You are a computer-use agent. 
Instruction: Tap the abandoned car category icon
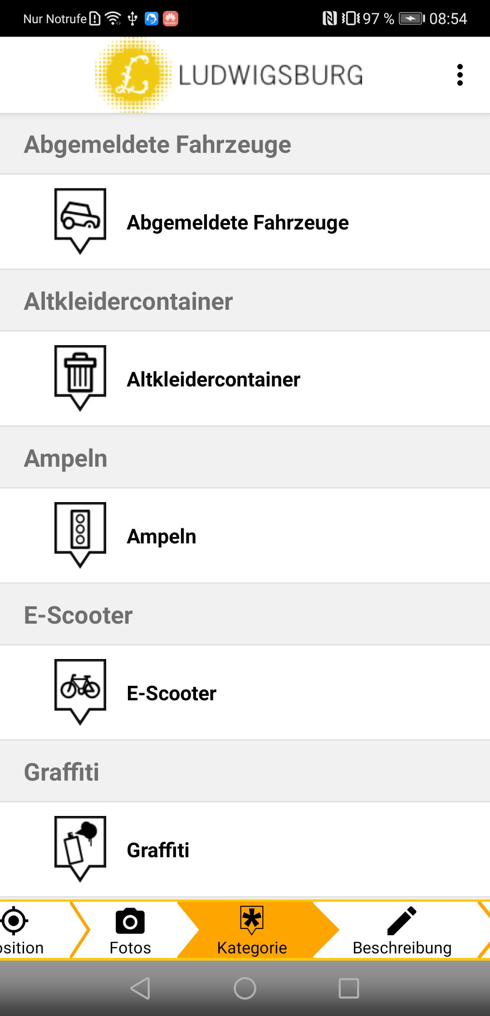80,221
